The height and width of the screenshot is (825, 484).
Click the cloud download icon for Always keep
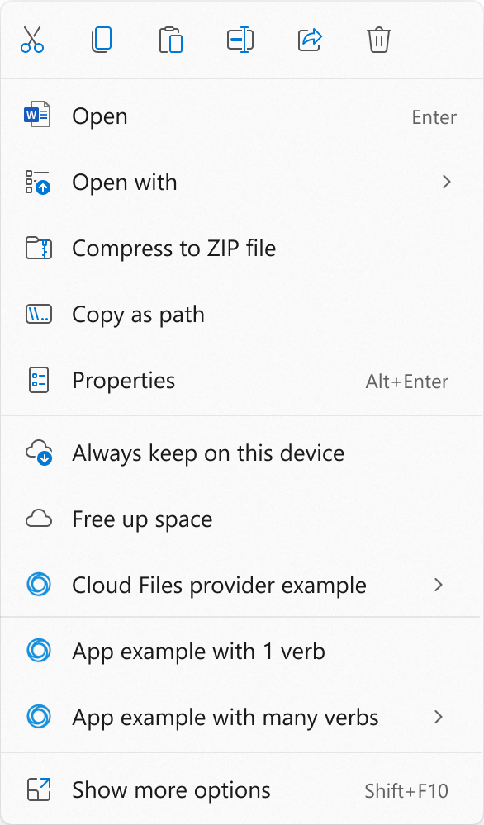coord(39,453)
